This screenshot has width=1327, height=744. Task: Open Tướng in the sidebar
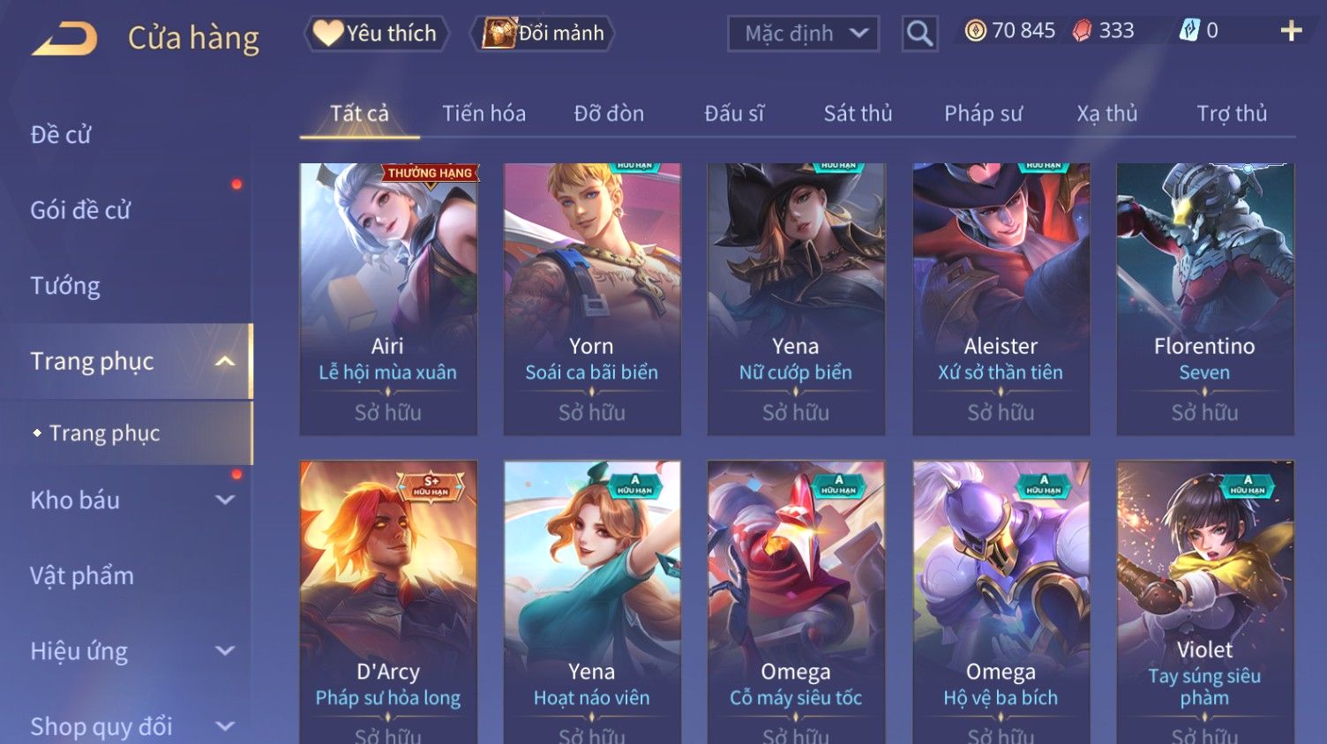(x=65, y=286)
